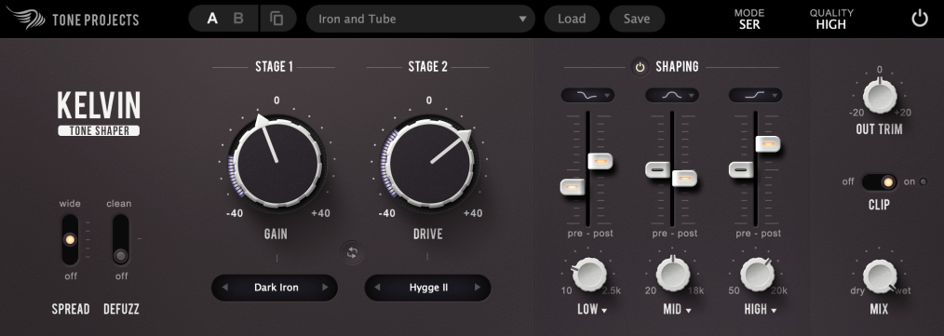Viewport: 944px width, 336px height.
Task: Open Hygge II model selector
Action: 428,288
